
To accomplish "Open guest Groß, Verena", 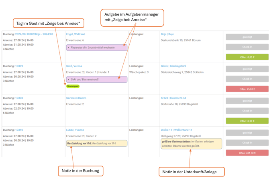I will [x=74, y=66].
